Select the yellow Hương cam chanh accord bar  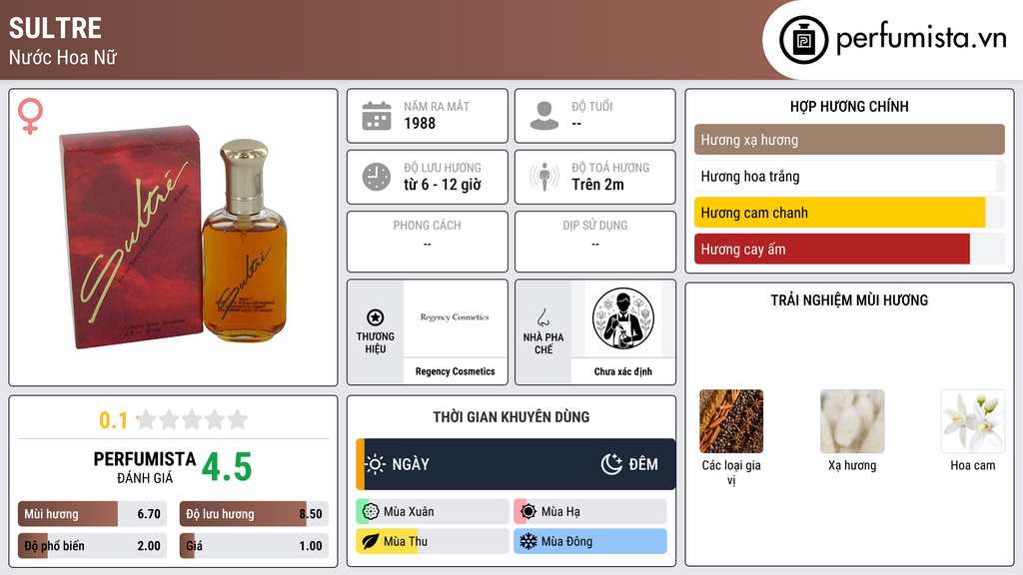click(849, 213)
